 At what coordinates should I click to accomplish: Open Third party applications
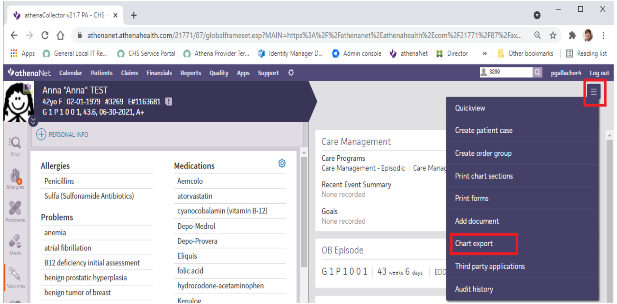pos(522,266)
